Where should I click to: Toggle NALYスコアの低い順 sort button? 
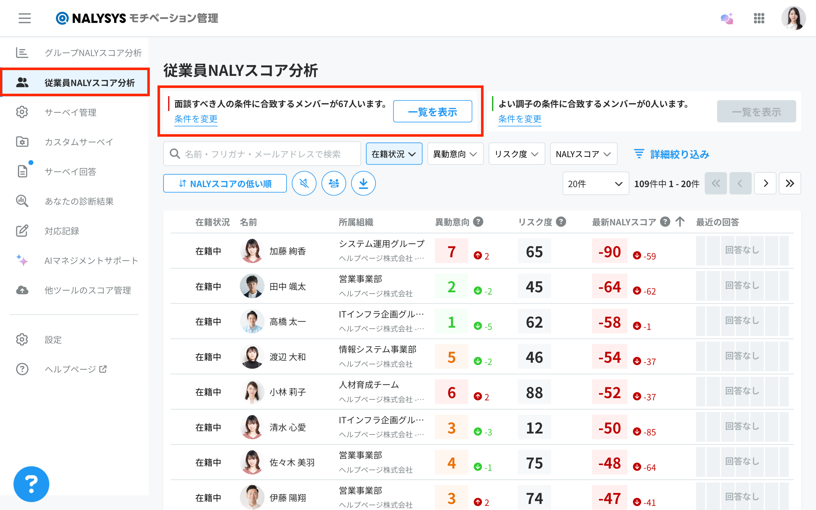225,183
